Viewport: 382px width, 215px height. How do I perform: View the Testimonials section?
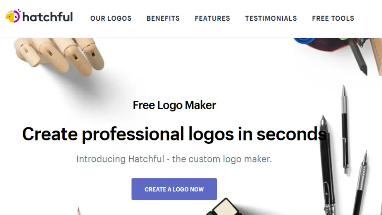pyautogui.click(x=271, y=18)
